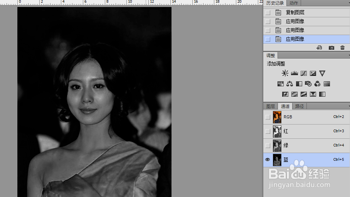Set history brush source at second 应用图像
The width and height of the screenshot is (350, 197).
[x=268, y=30]
